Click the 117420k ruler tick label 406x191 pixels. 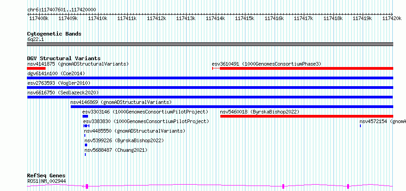tap(391, 18)
